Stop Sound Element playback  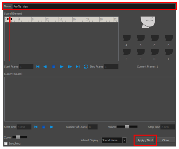coord(54,67)
